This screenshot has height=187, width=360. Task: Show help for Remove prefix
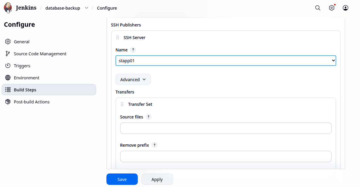click(154, 145)
